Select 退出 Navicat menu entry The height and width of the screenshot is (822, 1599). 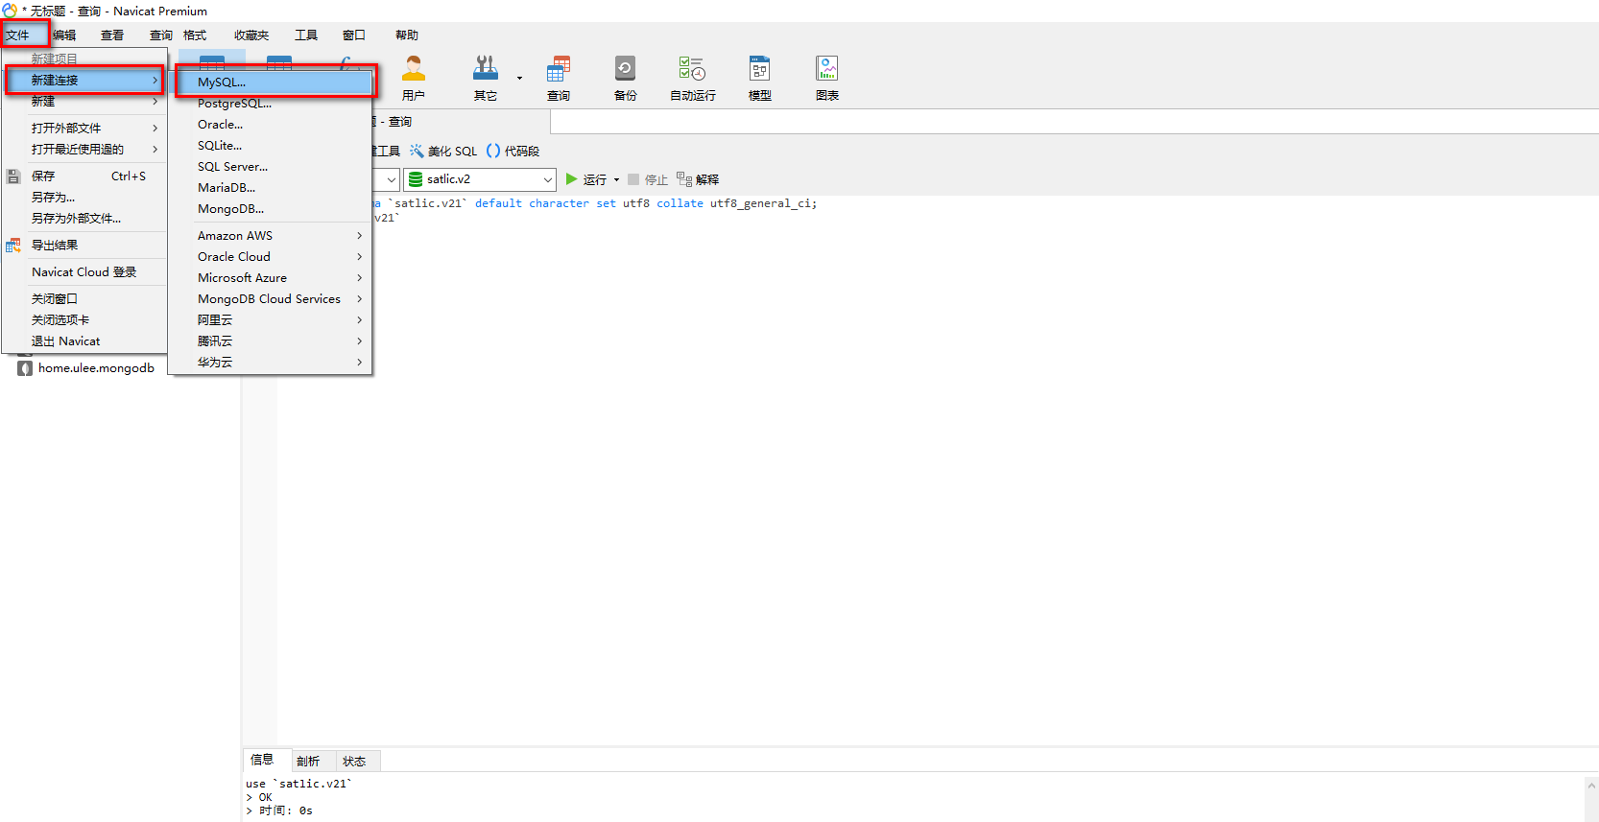click(84, 341)
